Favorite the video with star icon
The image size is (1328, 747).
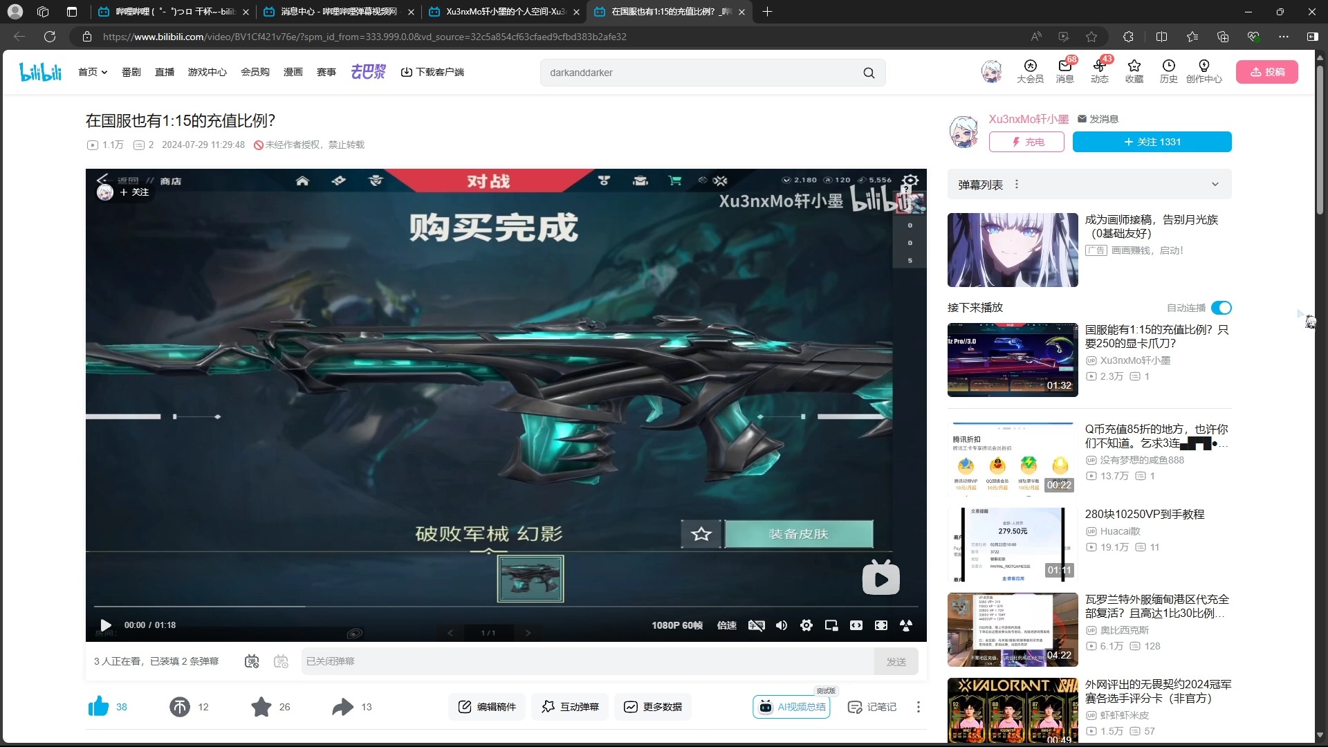[x=261, y=707]
